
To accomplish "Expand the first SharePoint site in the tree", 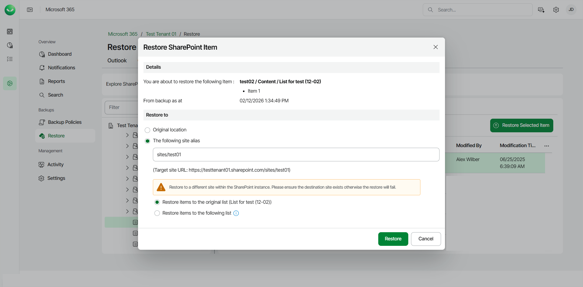I will [127, 135].
